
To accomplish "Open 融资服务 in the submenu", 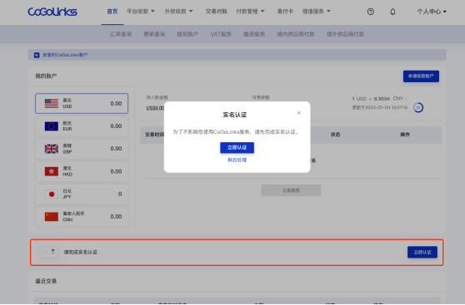I will coord(254,34).
